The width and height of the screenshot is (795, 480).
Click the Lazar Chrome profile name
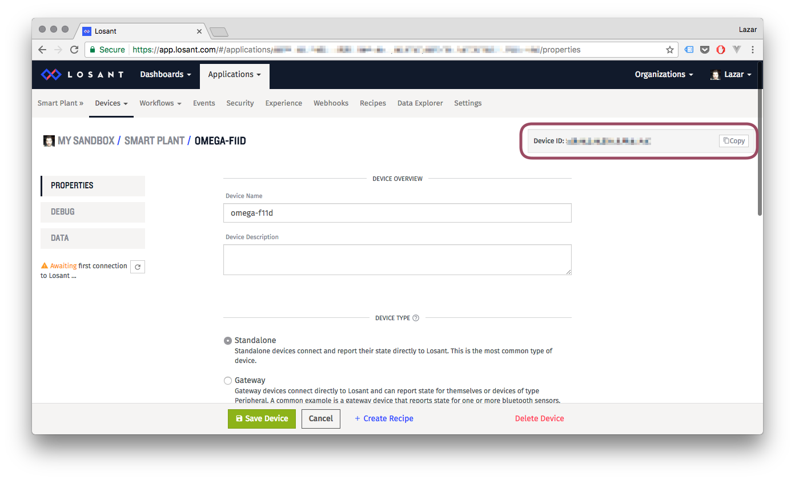pos(748,30)
